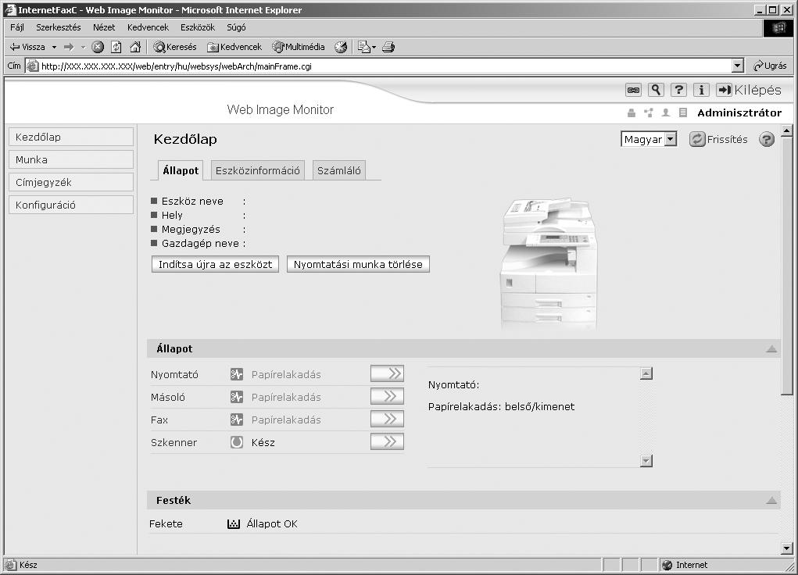Click the browser Forward arrow
This screenshot has height=575, width=798.
[x=69, y=47]
